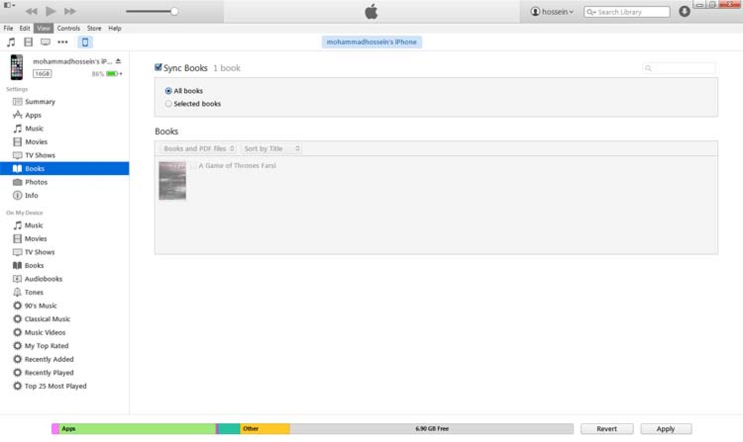
Task: Open the Books and PDF files dropdown
Action: (x=198, y=148)
